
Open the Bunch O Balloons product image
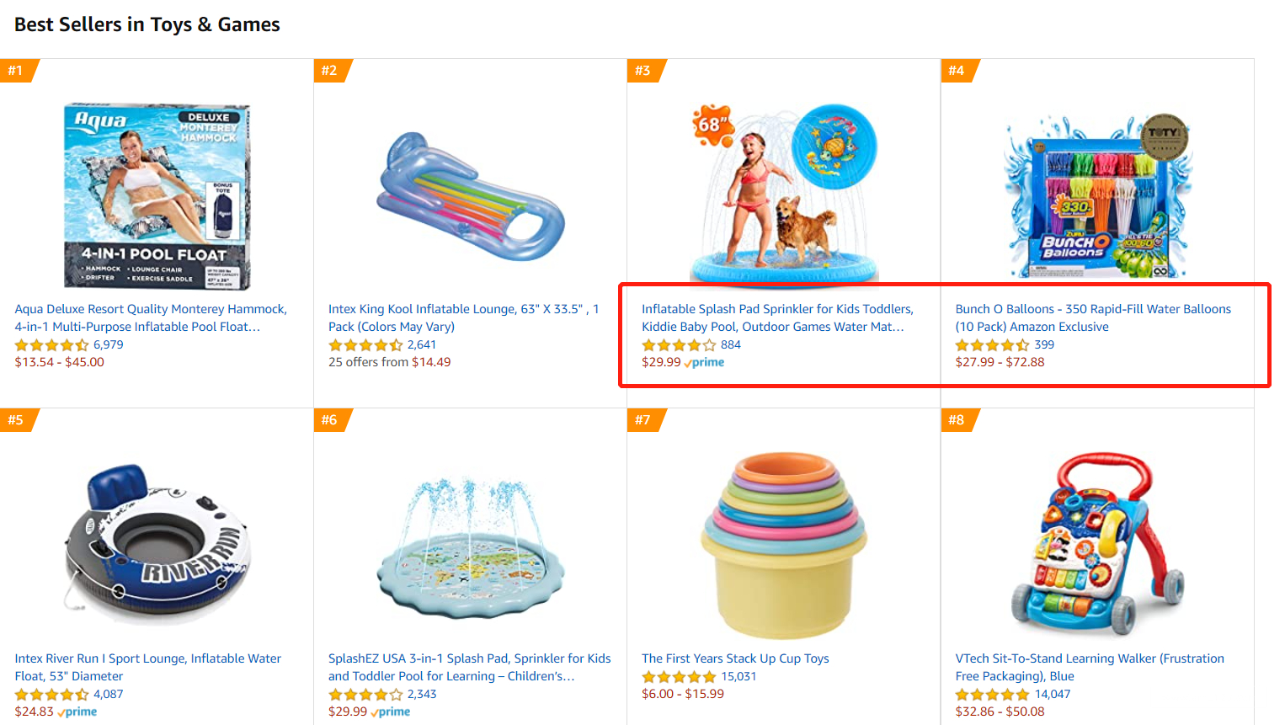coord(1096,196)
